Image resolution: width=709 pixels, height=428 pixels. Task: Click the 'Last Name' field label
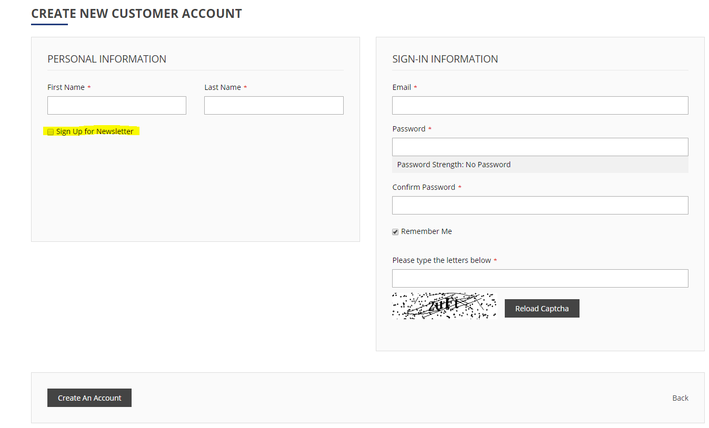coord(223,87)
